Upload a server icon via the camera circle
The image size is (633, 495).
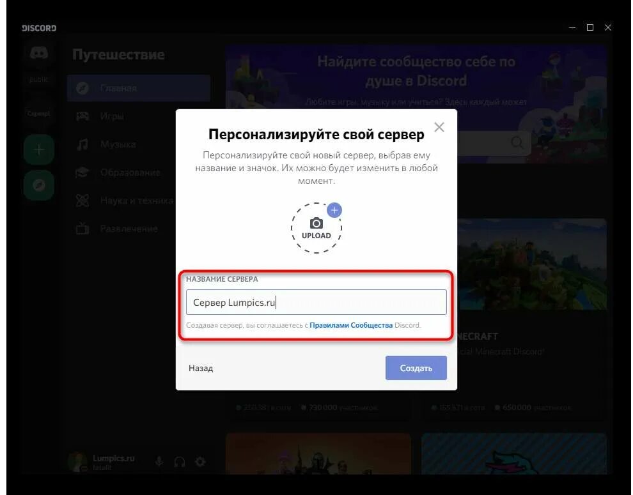[x=316, y=228]
